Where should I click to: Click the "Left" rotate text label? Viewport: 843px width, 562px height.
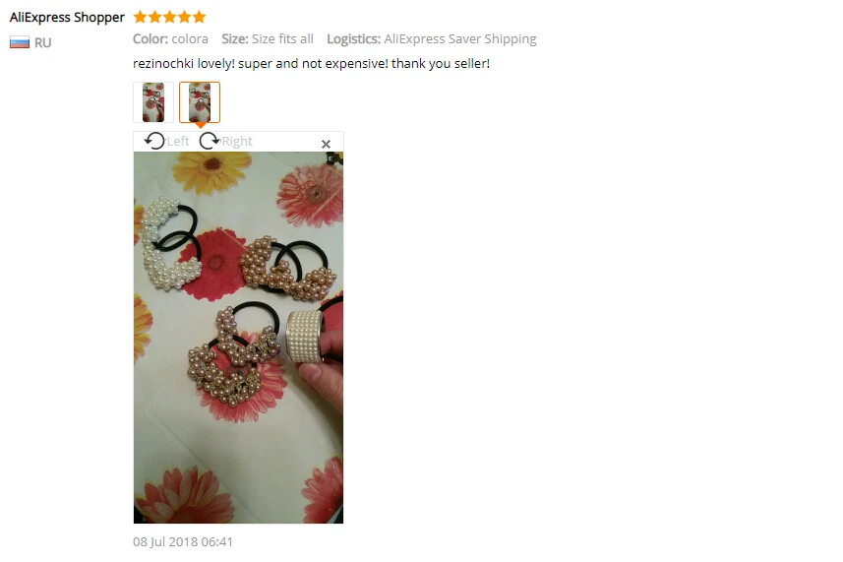178,142
